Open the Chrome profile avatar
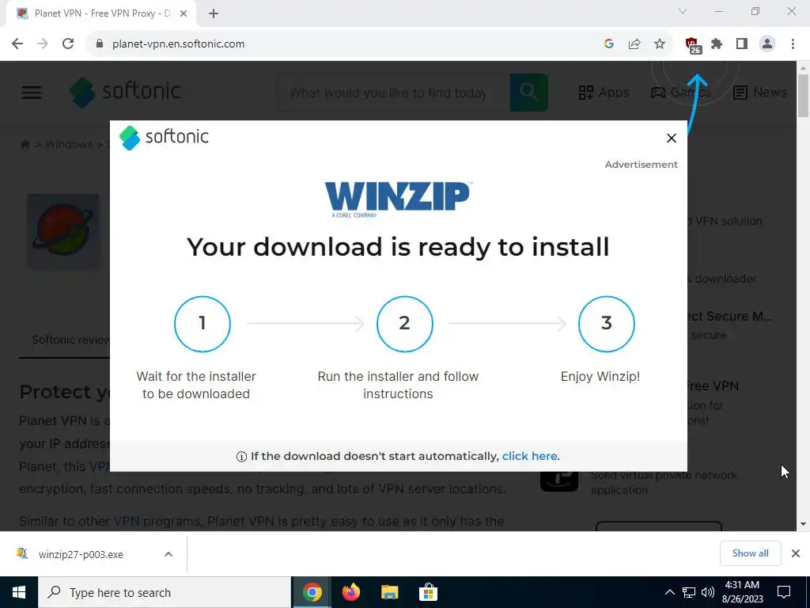The image size is (810, 608). tap(767, 44)
